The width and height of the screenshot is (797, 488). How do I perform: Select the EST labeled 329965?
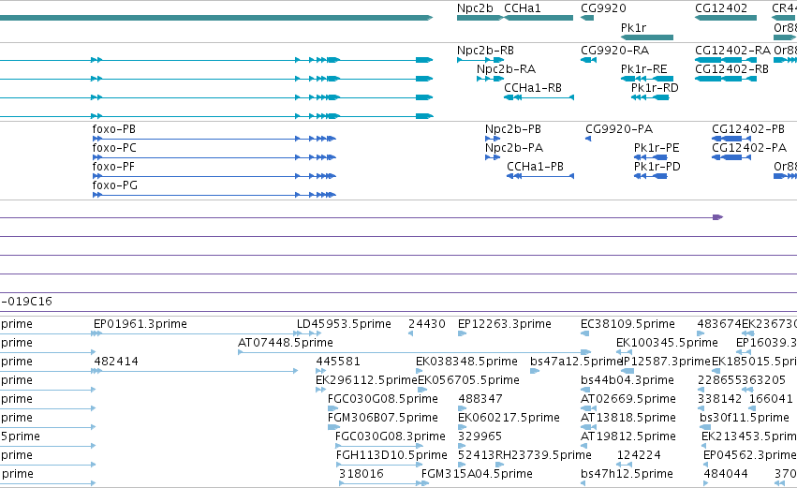click(x=480, y=436)
